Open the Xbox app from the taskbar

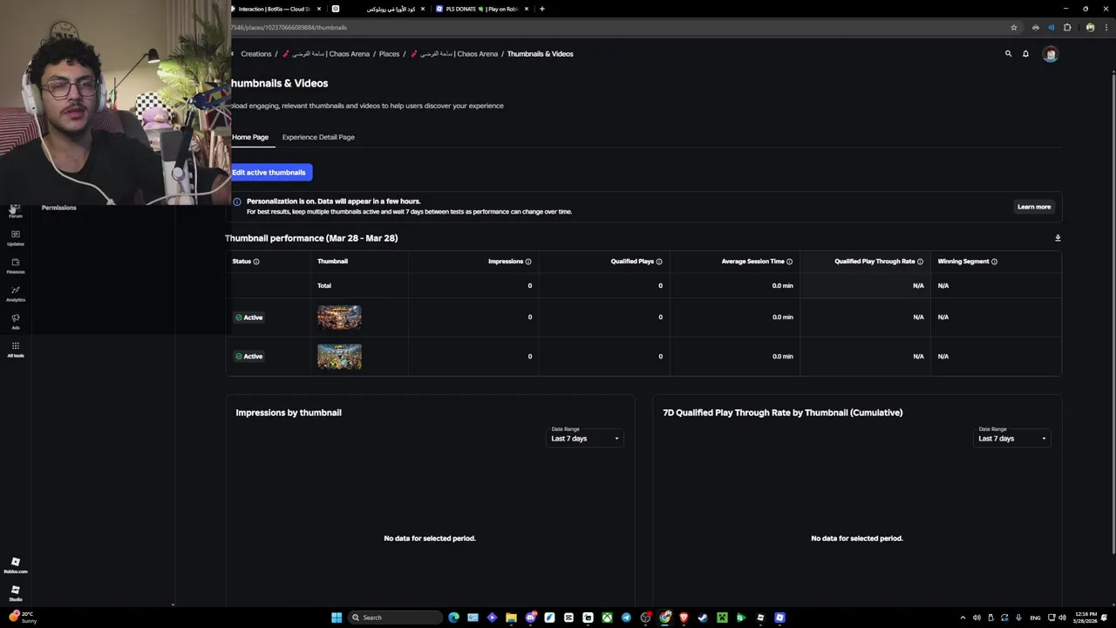[x=607, y=618]
